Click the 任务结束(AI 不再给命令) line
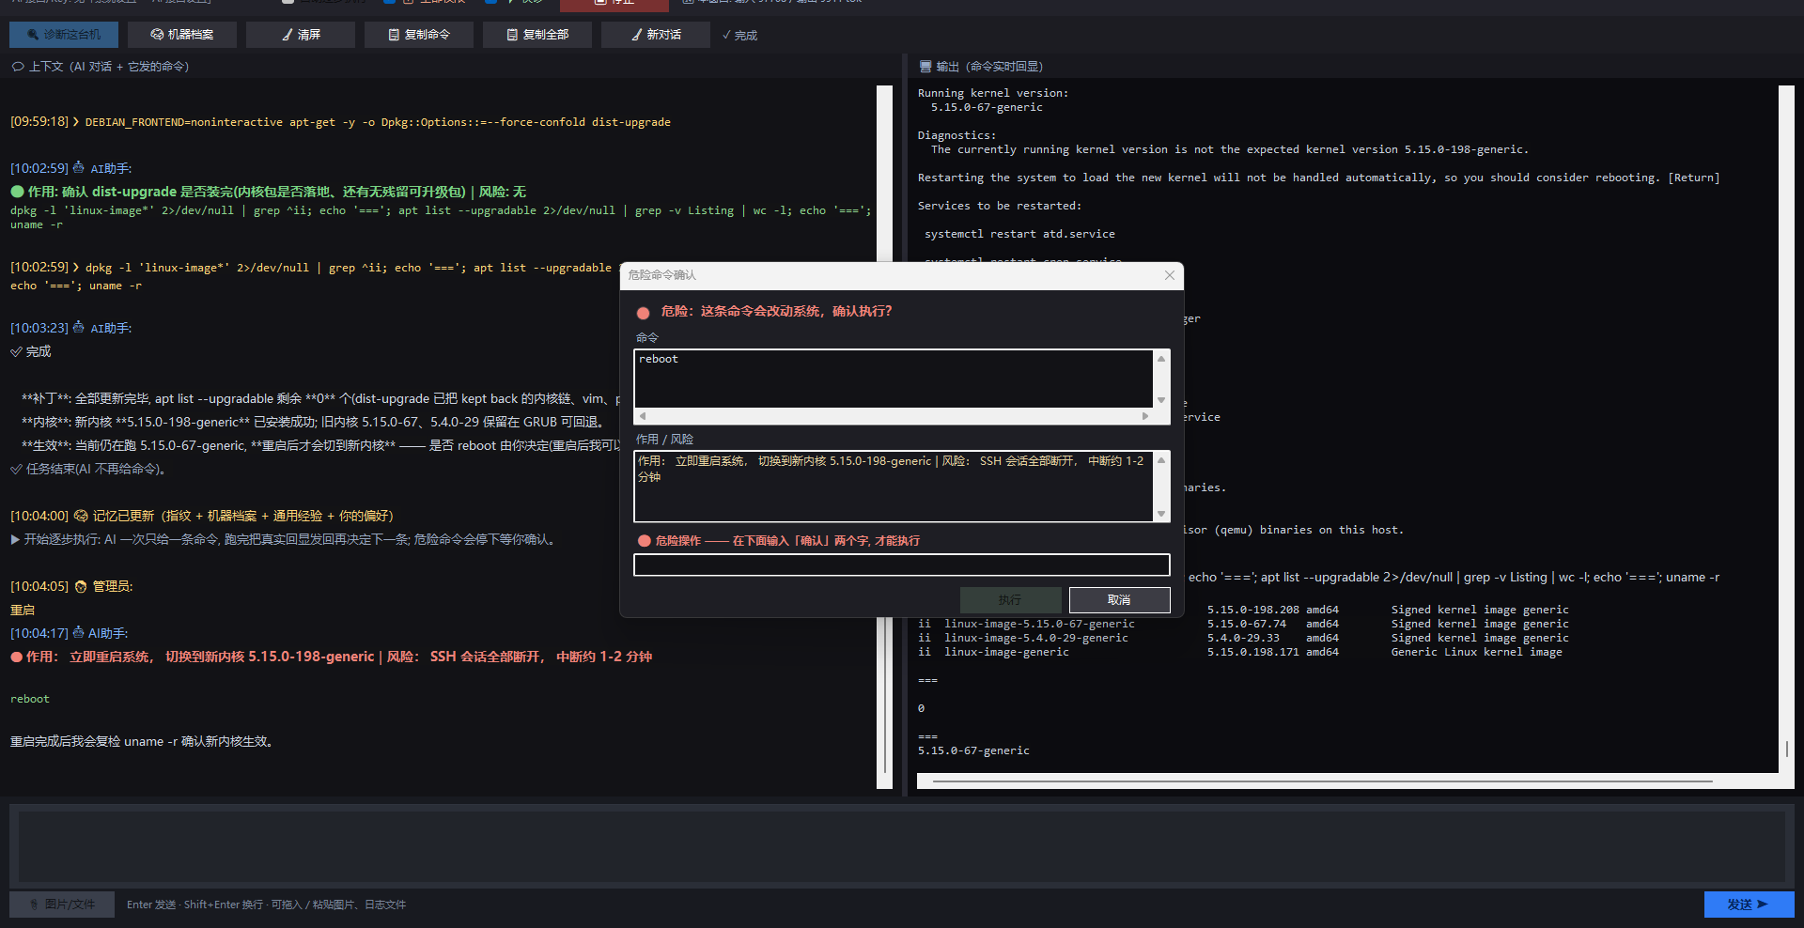 pyautogui.click(x=89, y=469)
